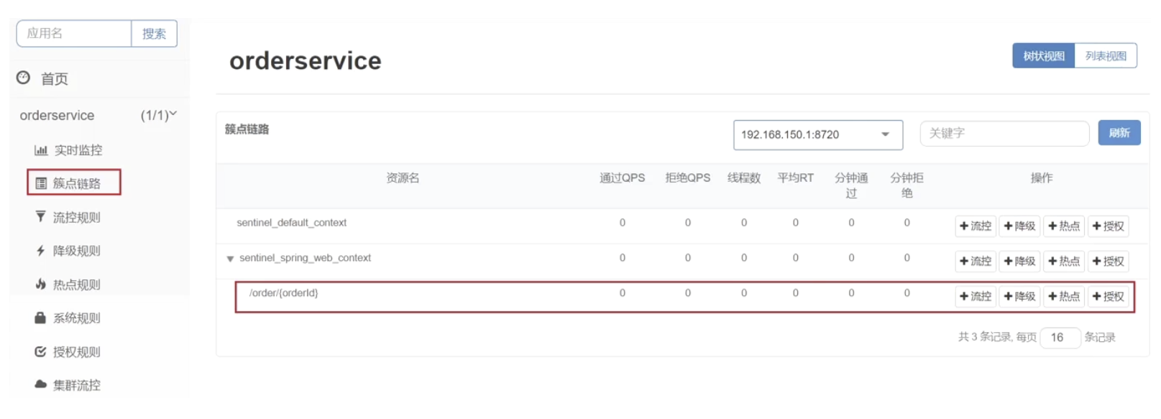This screenshot has width=1161, height=419.
Task: Switch to 树状视图 view
Action: click(x=1043, y=56)
